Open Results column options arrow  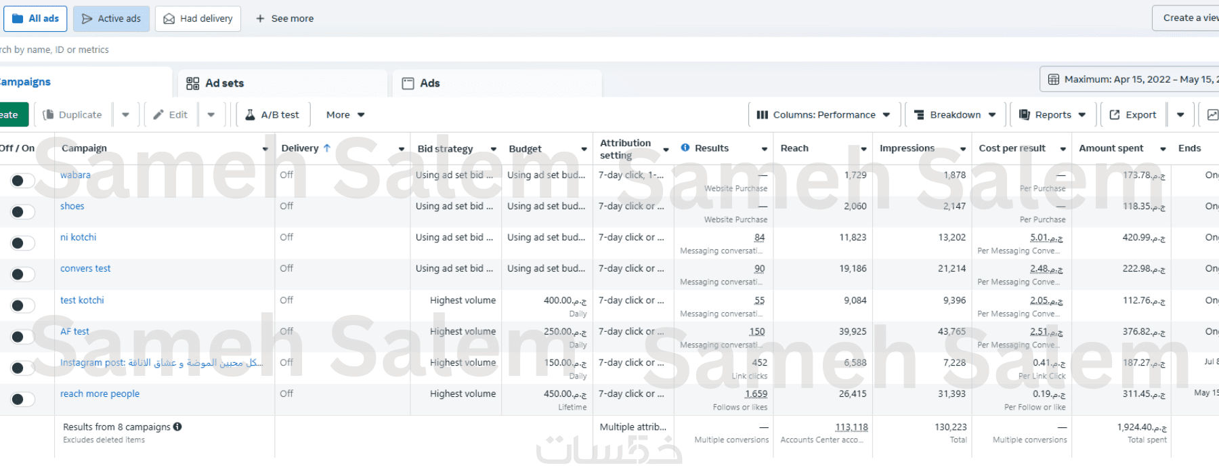coord(765,149)
